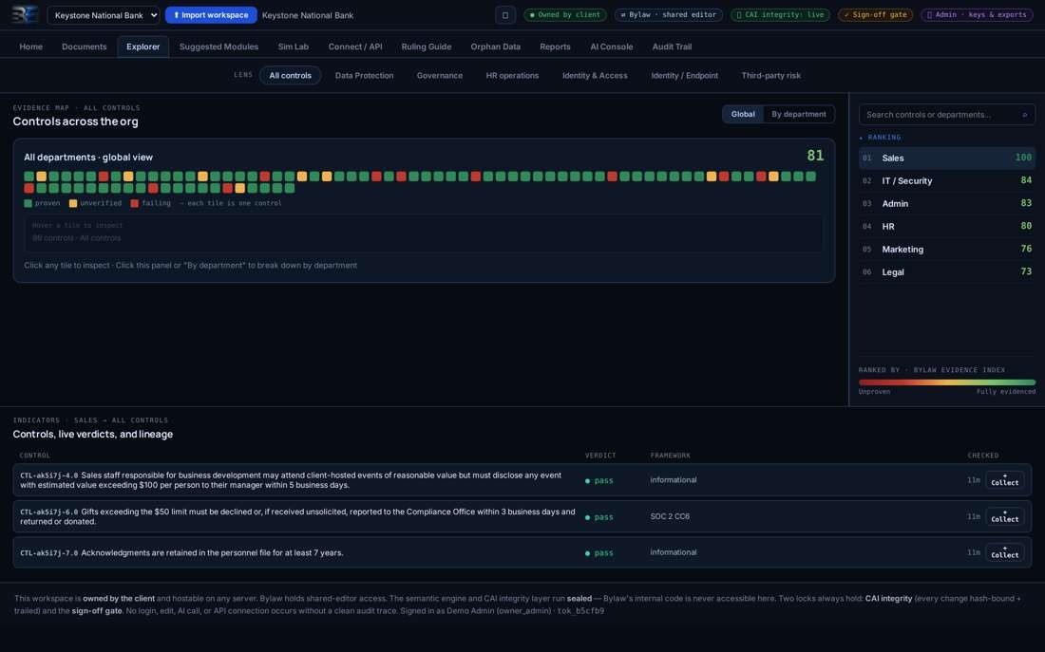Click the Import workspace button
This screenshot has height=652, width=1045.
[211, 14]
